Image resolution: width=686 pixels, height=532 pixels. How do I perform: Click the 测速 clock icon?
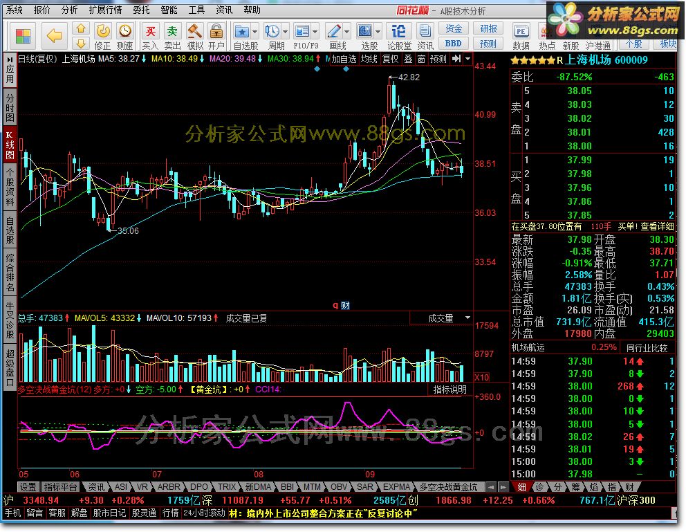125,31
